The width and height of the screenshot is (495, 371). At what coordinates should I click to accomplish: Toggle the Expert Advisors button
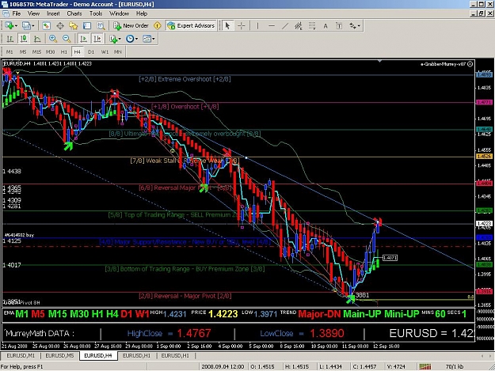pos(191,26)
